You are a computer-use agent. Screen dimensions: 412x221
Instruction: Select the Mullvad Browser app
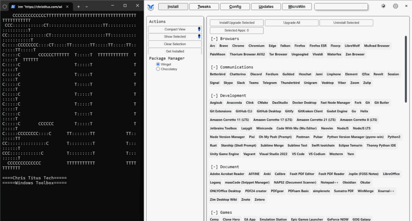377,46
